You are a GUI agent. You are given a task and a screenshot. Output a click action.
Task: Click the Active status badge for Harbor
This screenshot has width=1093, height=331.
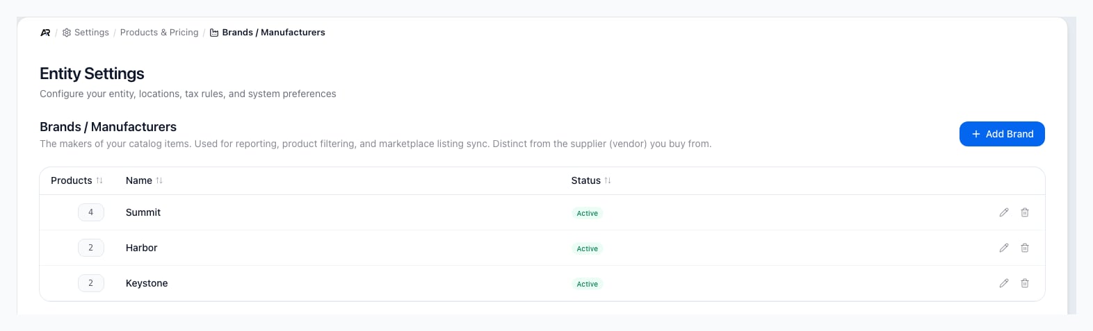coord(588,248)
